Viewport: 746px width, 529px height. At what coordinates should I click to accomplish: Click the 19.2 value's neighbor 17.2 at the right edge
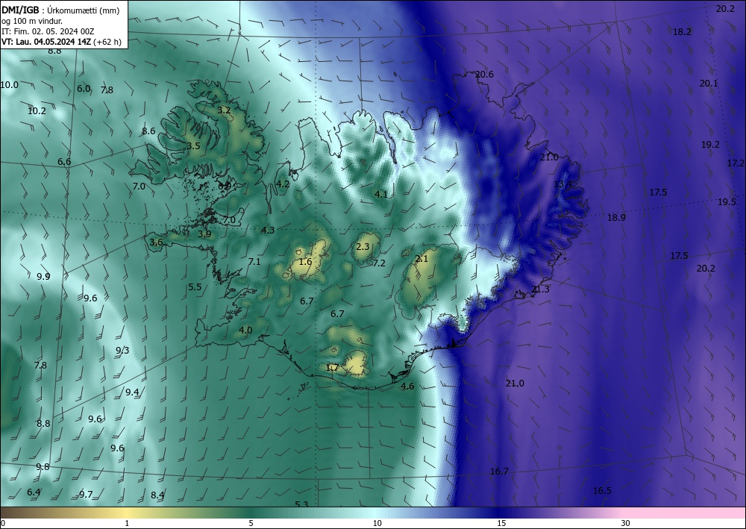736,163
